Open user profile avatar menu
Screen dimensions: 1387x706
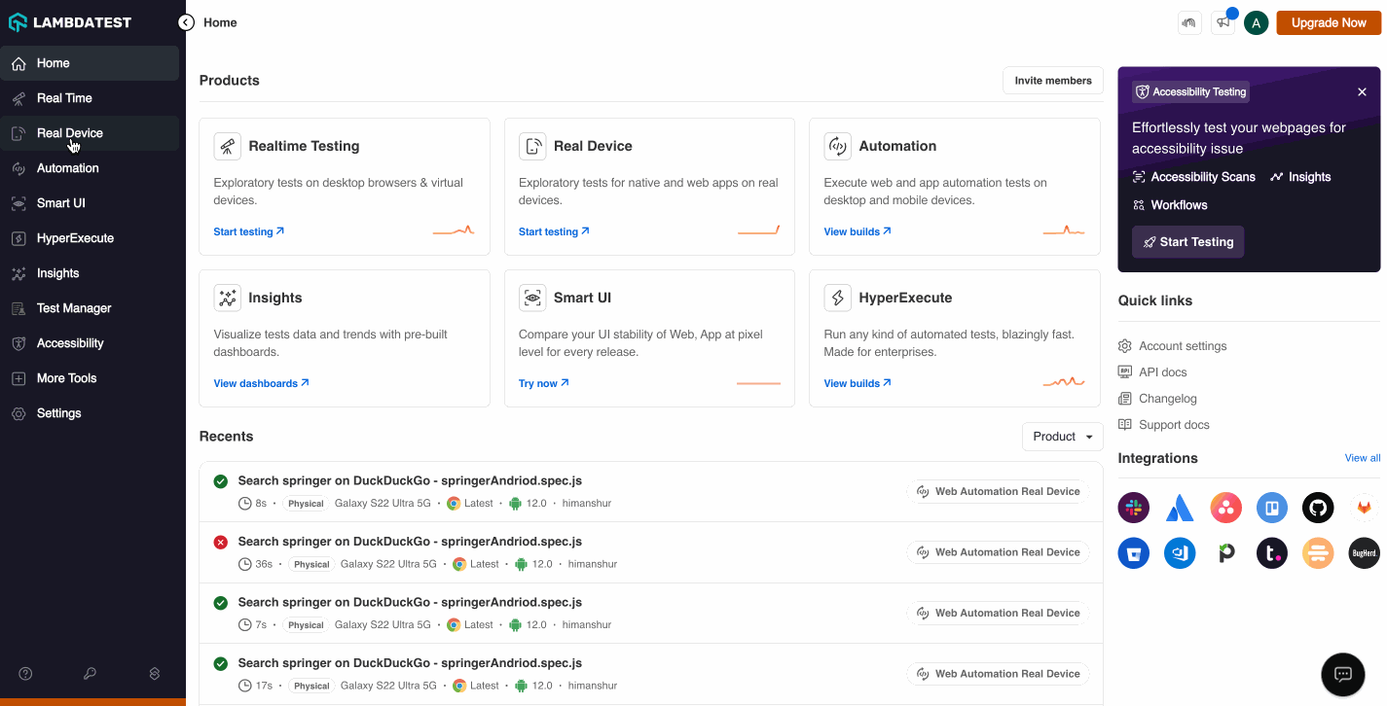(x=1256, y=22)
